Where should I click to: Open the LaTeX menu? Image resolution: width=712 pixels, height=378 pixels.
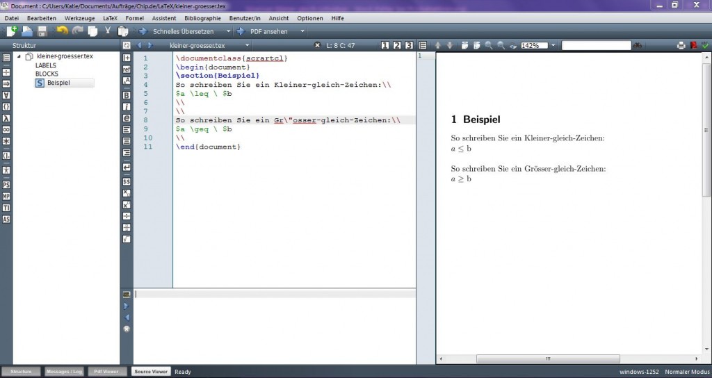tap(110, 17)
